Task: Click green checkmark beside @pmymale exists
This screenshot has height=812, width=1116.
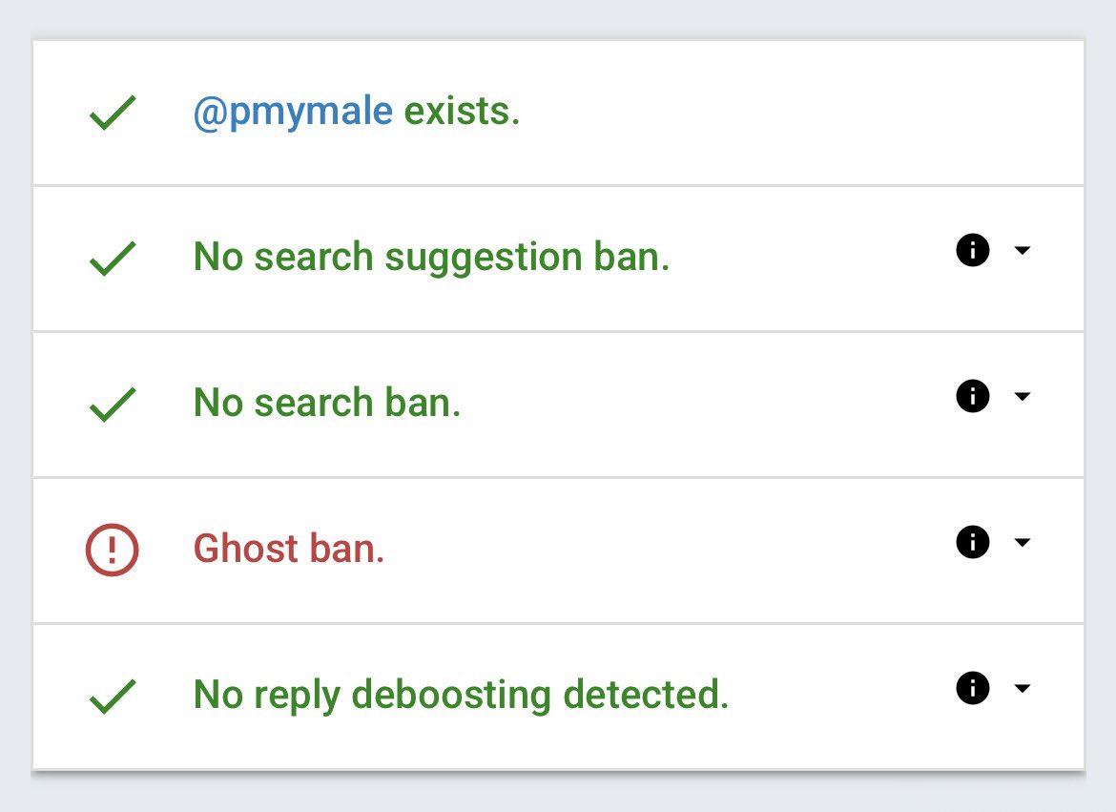Action: [113, 115]
